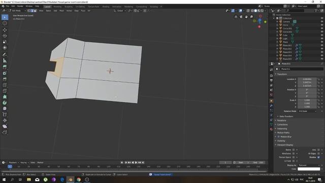This screenshot has width=325, height=183.
Task: Switch to the Modeling workspace tab
Action: [57, 7]
